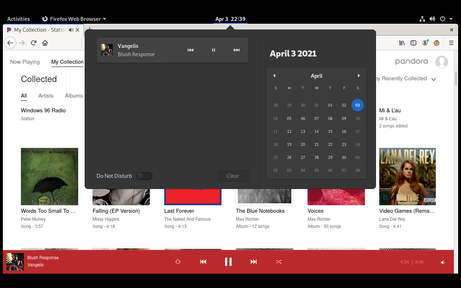The height and width of the screenshot is (288, 461).
Task: Open the Activities overview
Action: coord(18,19)
